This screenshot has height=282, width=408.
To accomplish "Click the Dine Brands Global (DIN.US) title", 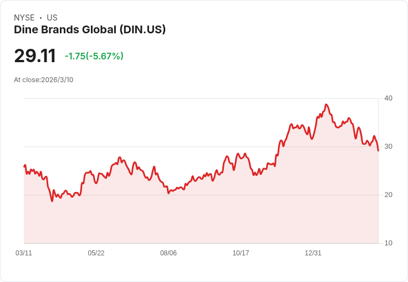I will point(90,30).
